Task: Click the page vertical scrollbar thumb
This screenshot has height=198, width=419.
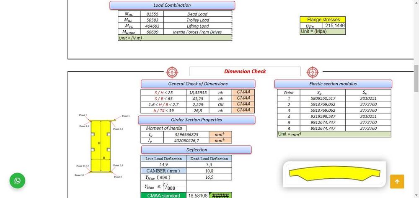Action: [416, 78]
